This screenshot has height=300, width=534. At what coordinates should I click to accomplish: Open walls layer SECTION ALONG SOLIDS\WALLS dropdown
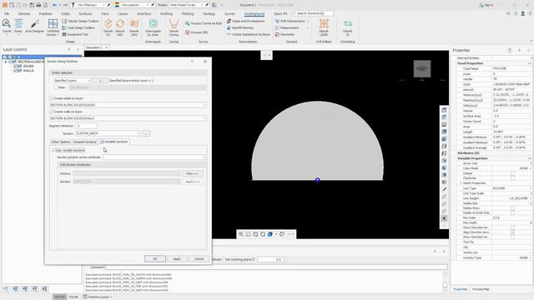(128, 118)
